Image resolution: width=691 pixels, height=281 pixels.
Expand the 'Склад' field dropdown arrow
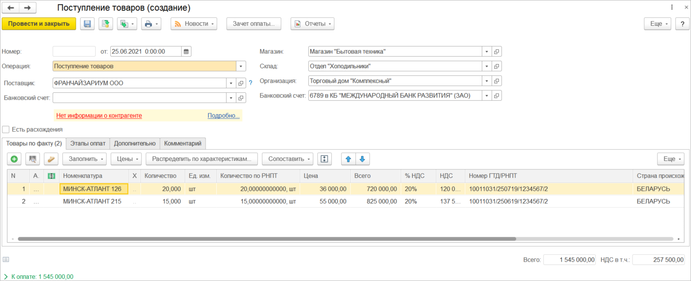pos(486,66)
